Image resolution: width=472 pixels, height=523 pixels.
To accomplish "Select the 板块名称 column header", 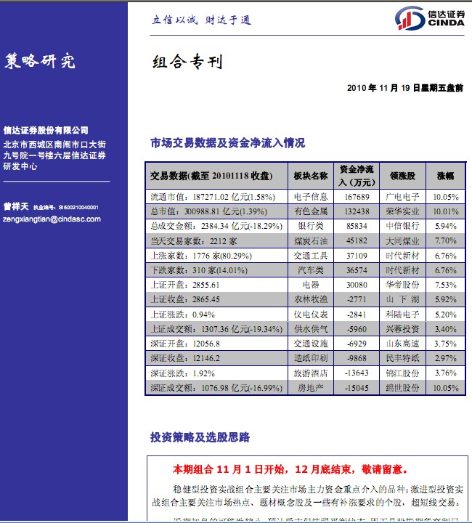I will click(311, 176).
